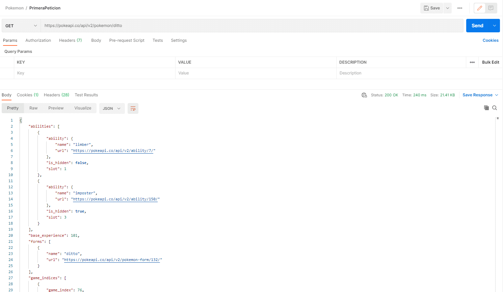Screen dimensions: 503x292
Task: Open the Authorization tab
Action: pyautogui.click(x=38, y=40)
